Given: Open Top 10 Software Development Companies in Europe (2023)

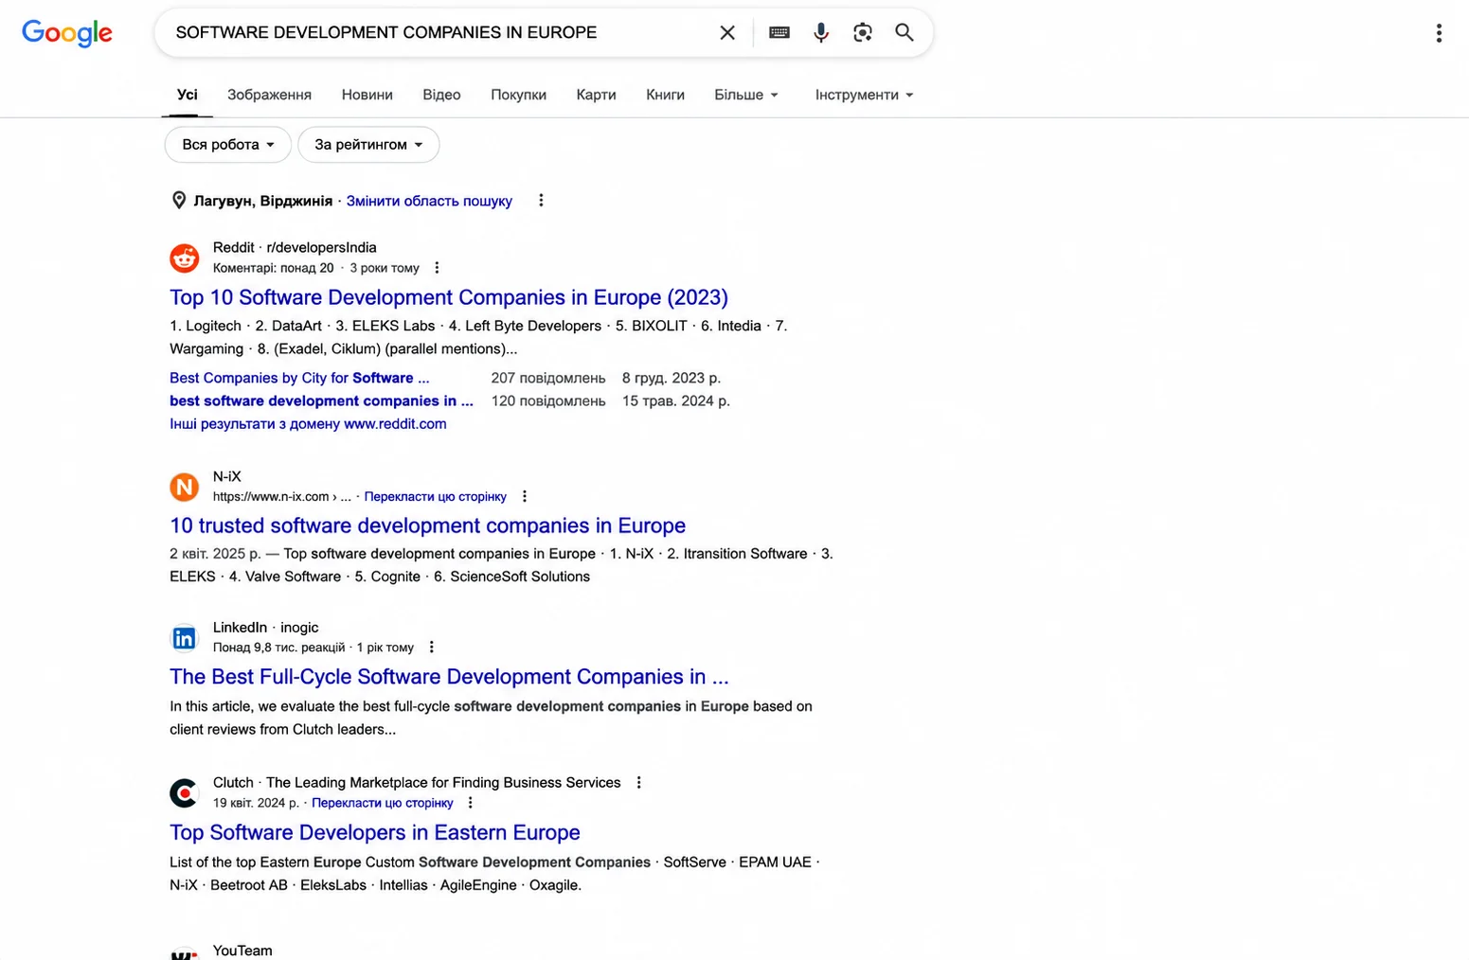Looking at the screenshot, I should 449,297.
